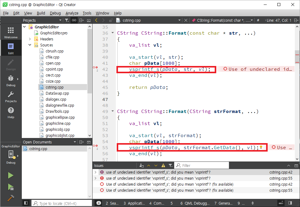Toggle synchronize with editor link icon
The width and height of the screenshot is (300, 207).
pyautogui.click(x=74, y=20)
